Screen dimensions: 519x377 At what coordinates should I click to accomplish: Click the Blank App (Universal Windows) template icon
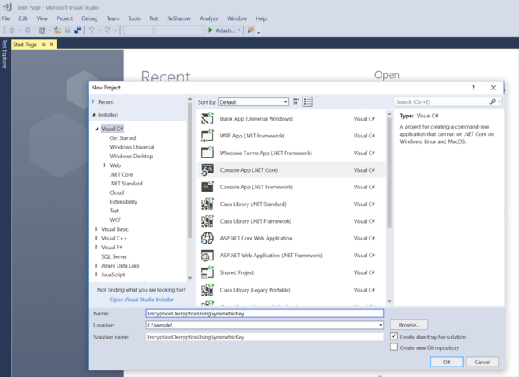click(208, 118)
